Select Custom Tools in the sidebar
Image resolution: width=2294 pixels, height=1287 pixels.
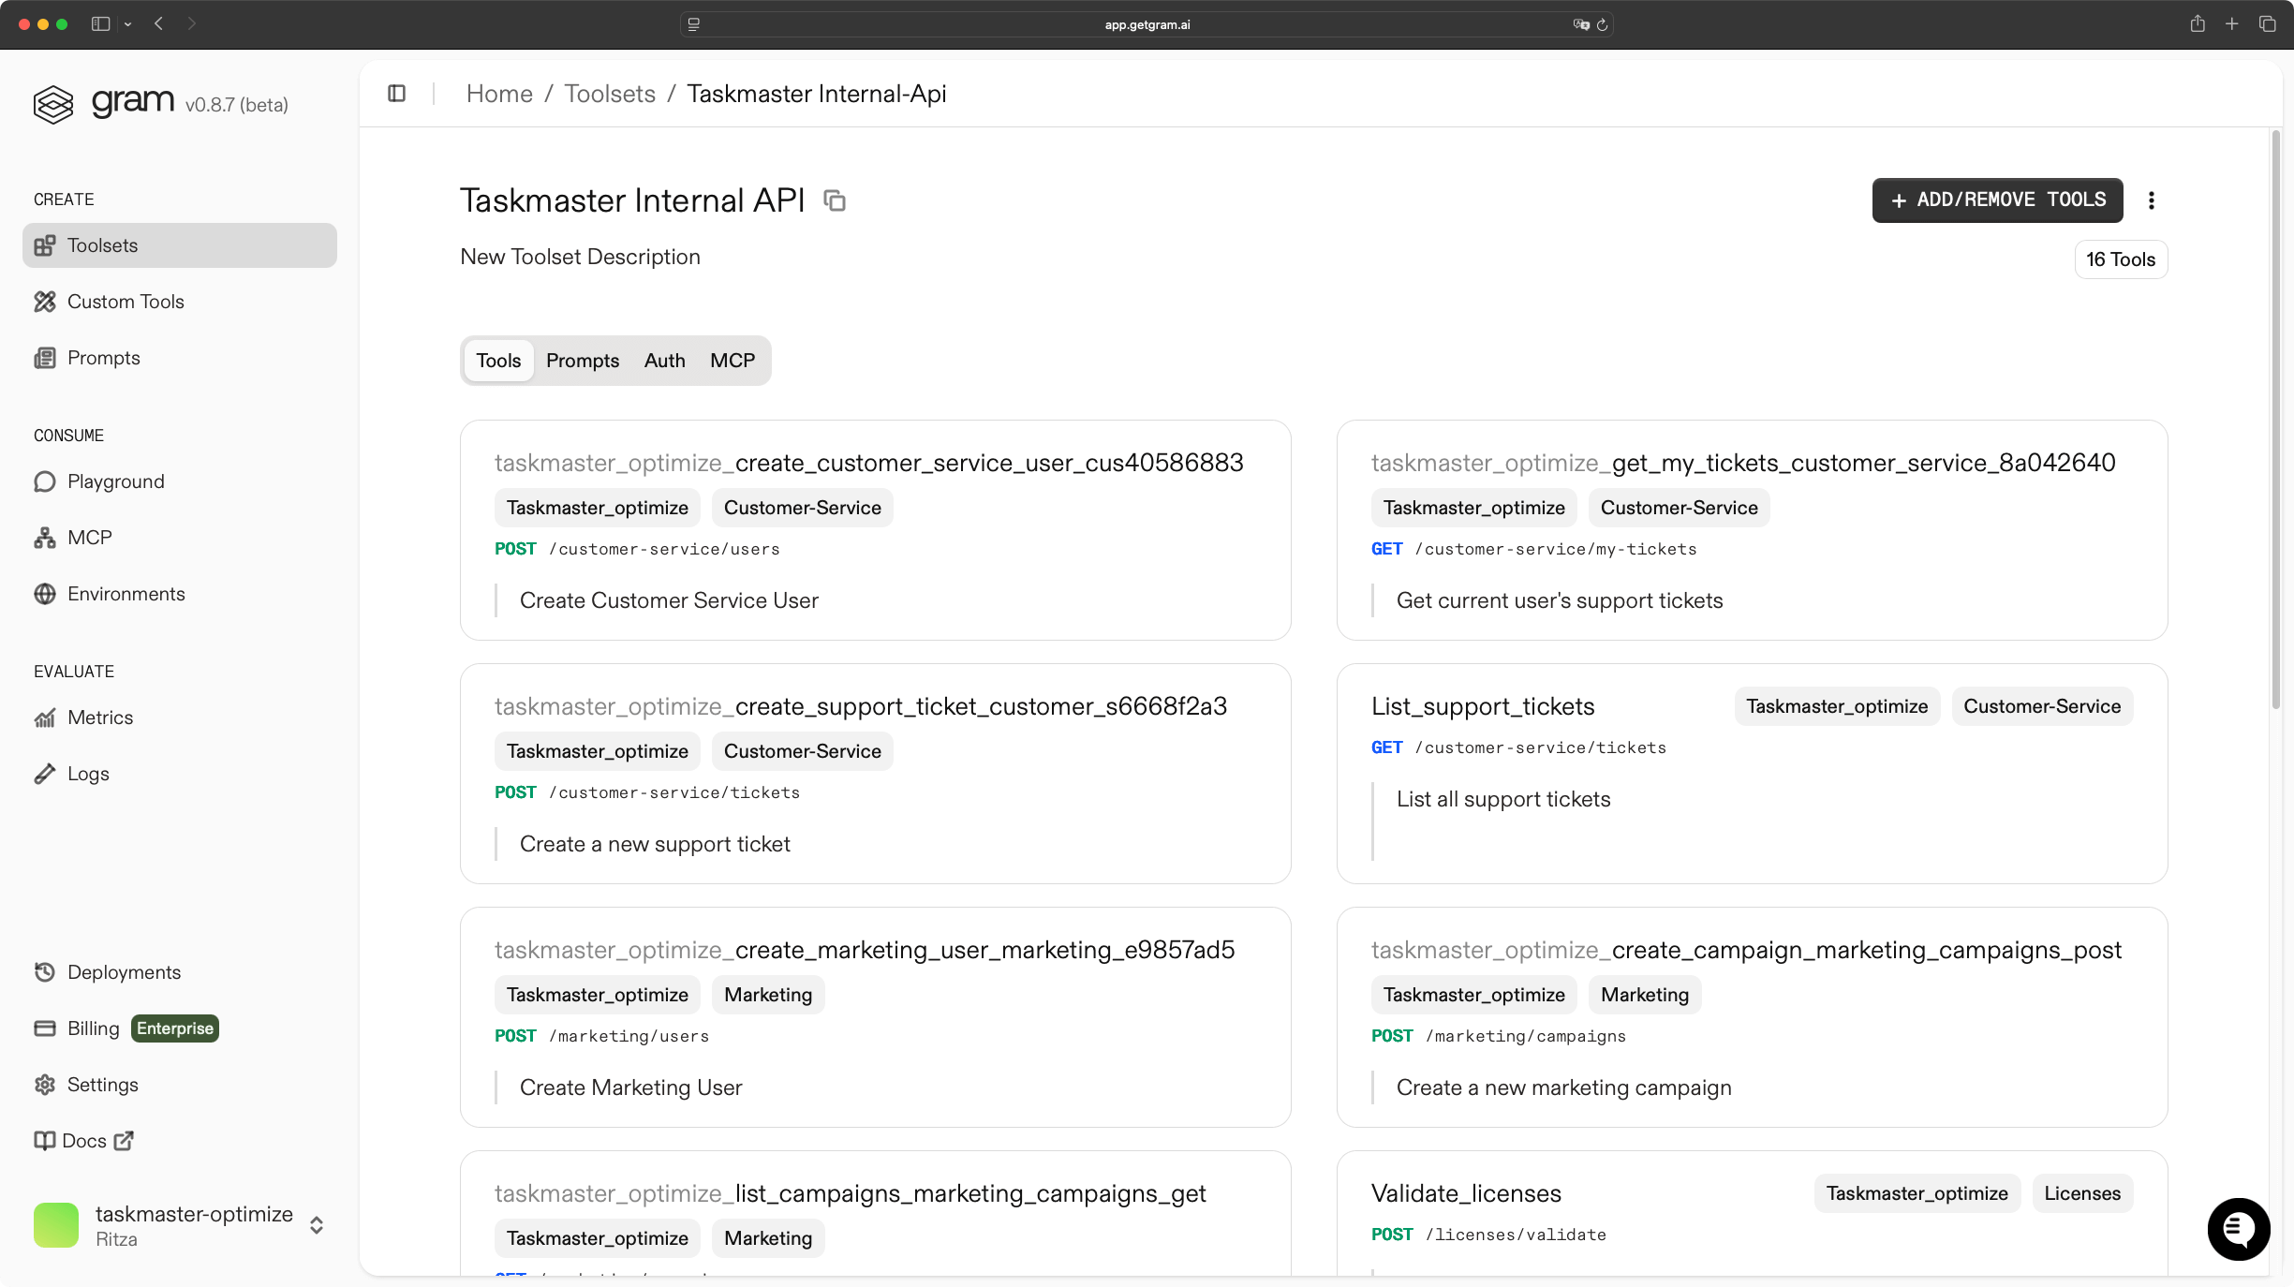[x=125, y=301]
